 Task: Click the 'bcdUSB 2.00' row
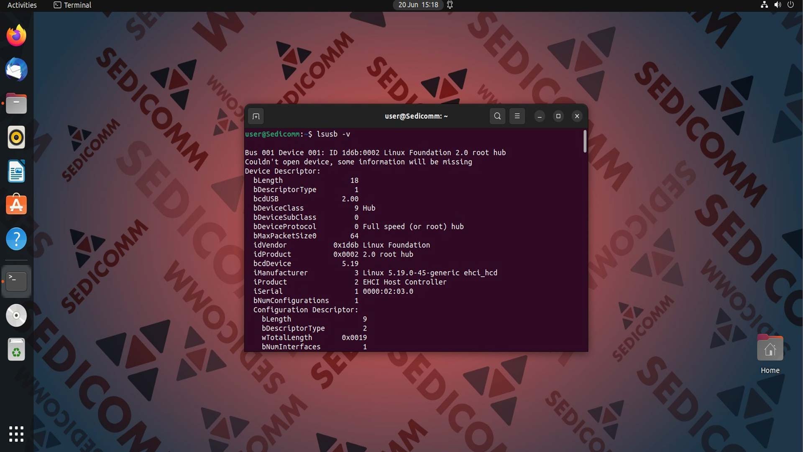coord(306,199)
